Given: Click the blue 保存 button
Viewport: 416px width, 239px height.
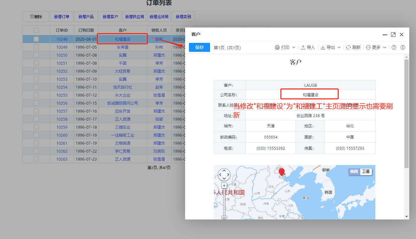Looking at the screenshot, I should pyautogui.click(x=200, y=47).
